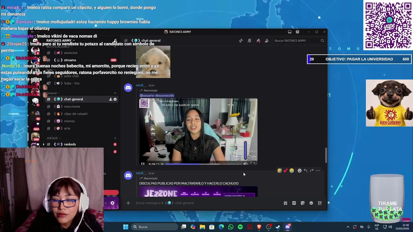The height and width of the screenshot is (232, 413).
Task: Make the video fullscreen
Action: click(253, 164)
